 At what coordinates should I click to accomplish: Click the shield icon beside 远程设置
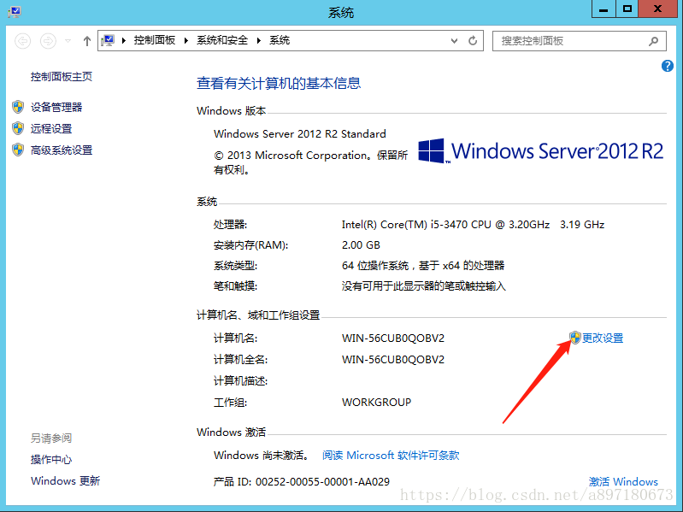pyautogui.click(x=18, y=128)
